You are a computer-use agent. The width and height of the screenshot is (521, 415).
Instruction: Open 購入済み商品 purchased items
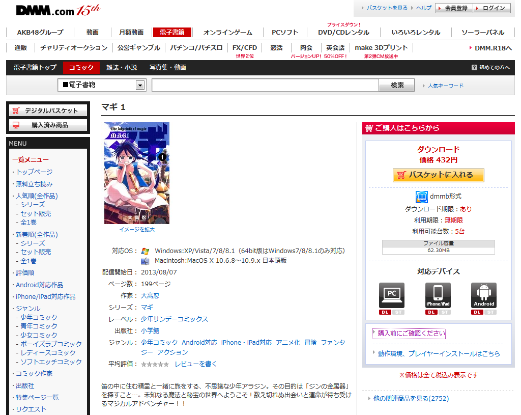(48, 125)
